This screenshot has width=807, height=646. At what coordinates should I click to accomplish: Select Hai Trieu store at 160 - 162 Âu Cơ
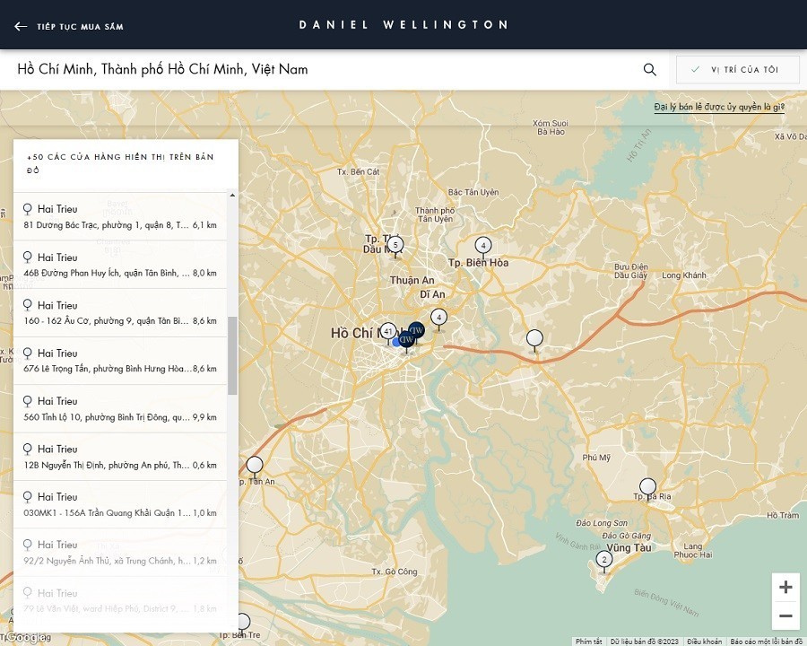(x=120, y=313)
